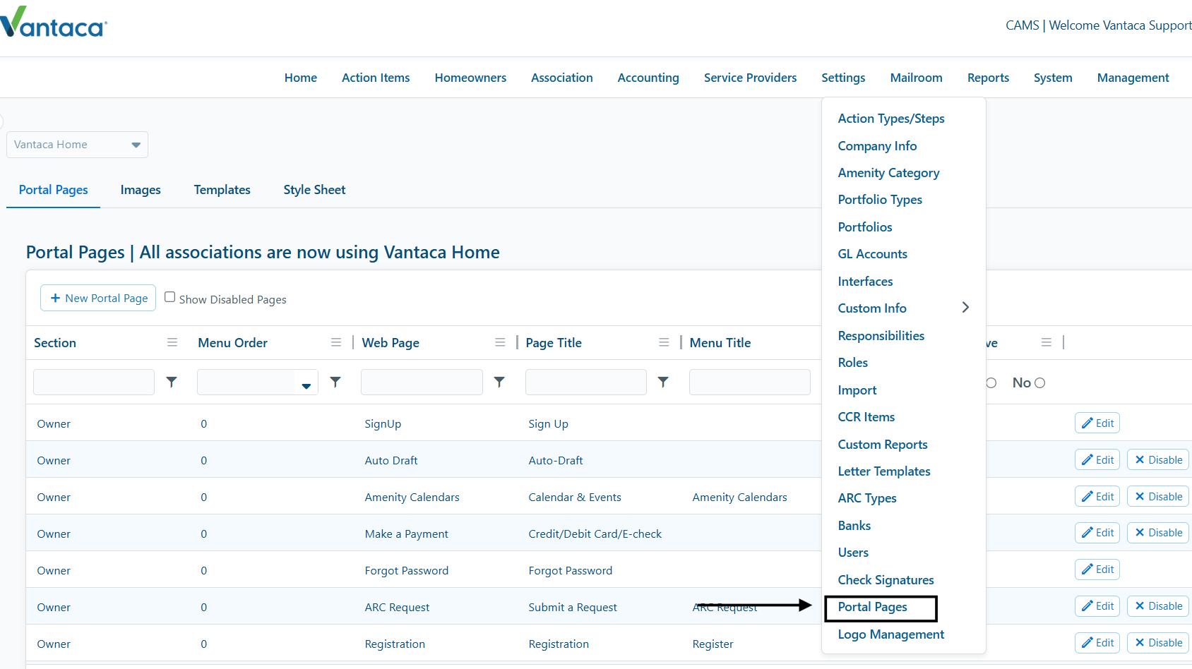Image resolution: width=1192 pixels, height=669 pixels.
Task: Open the Homeowners menu
Action: [470, 78]
